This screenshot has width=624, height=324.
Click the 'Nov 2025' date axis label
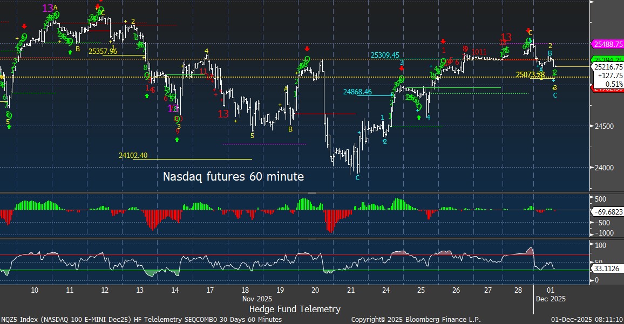coord(257,298)
